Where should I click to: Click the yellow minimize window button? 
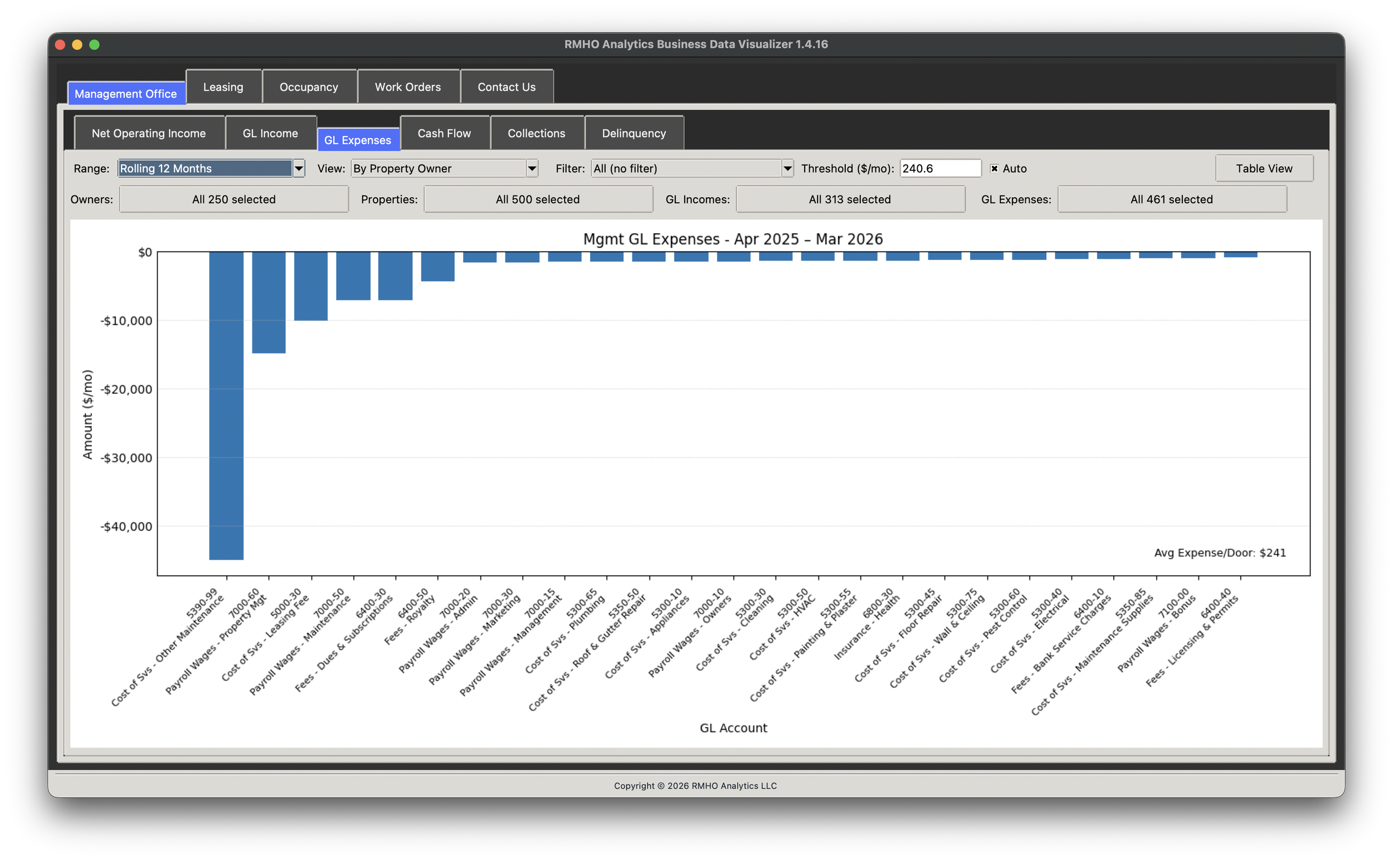(77, 45)
